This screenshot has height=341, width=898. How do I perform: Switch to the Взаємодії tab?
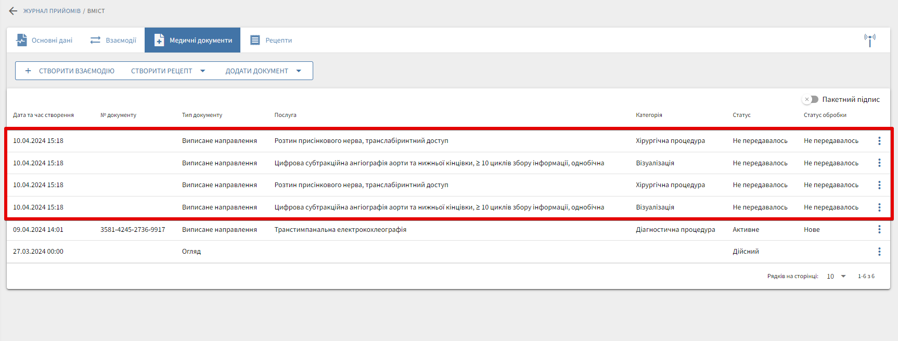tap(113, 40)
